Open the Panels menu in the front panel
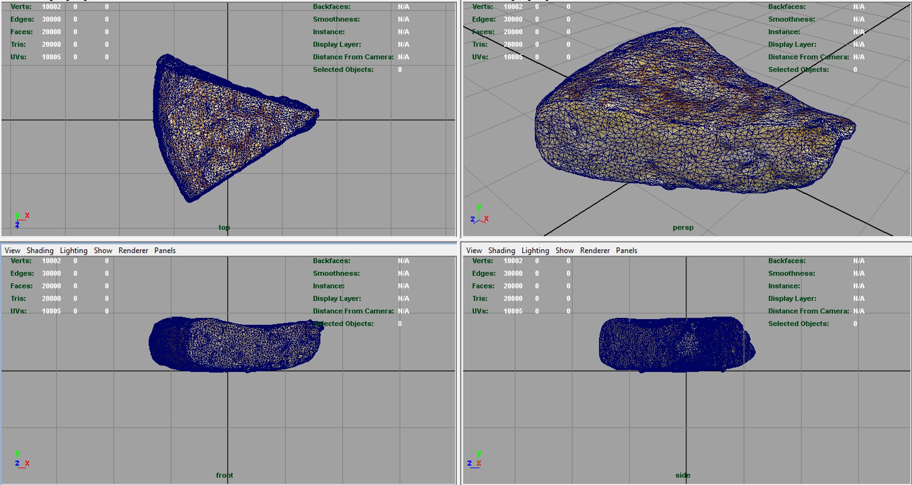 tap(165, 250)
